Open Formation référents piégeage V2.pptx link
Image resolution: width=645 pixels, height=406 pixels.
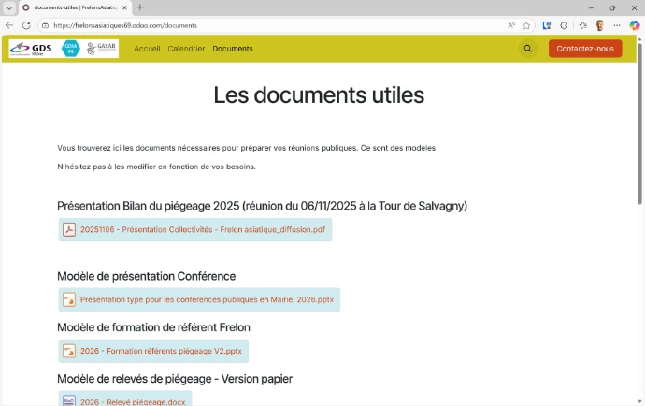[161, 352]
